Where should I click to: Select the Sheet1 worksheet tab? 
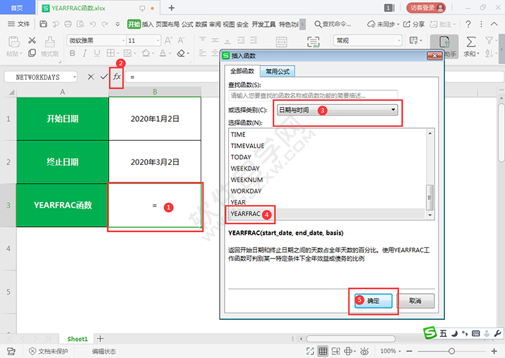coord(77,339)
